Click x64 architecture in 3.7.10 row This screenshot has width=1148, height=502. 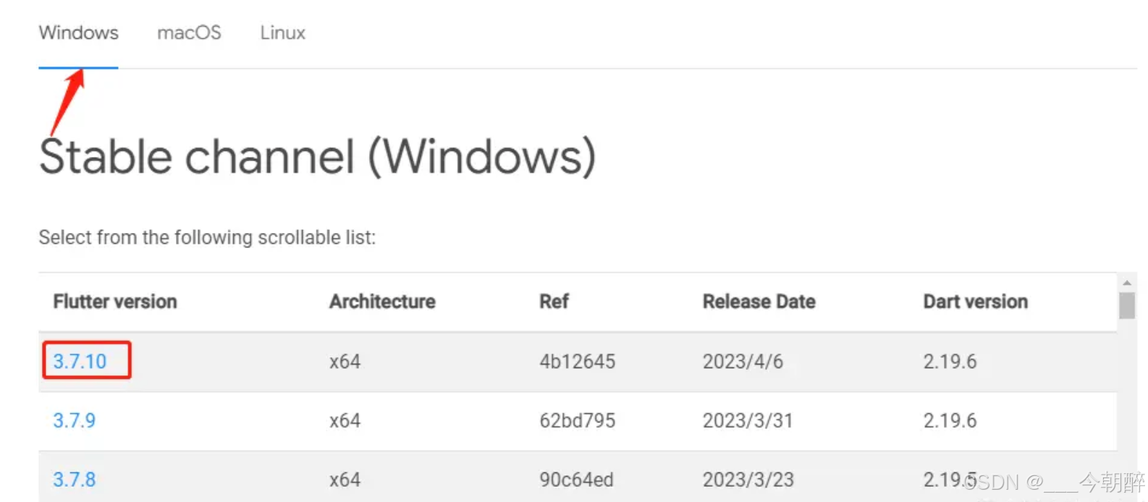[345, 361]
